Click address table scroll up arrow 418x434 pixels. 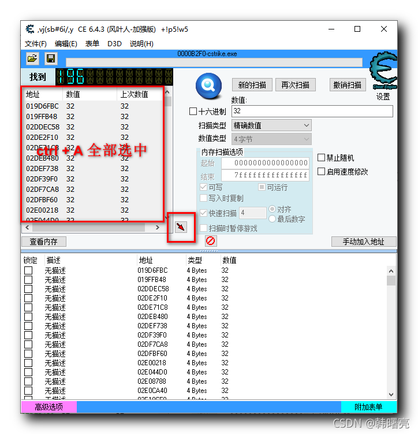pyautogui.click(x=391, y=271)
